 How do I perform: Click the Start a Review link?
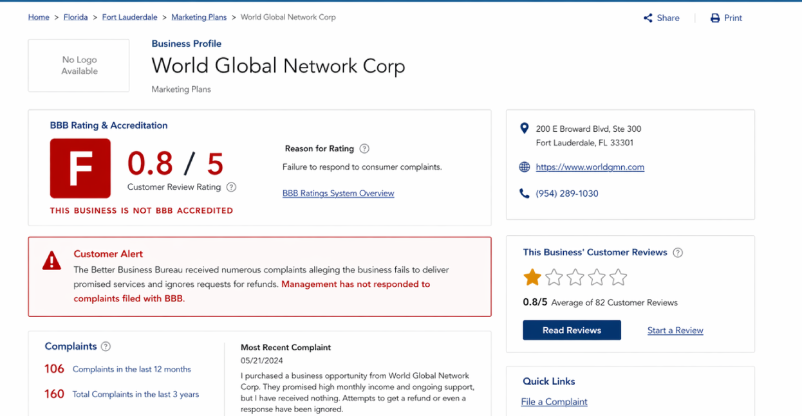675,330
